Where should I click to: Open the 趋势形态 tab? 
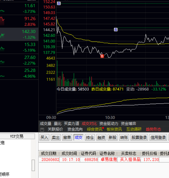(154, 129)
